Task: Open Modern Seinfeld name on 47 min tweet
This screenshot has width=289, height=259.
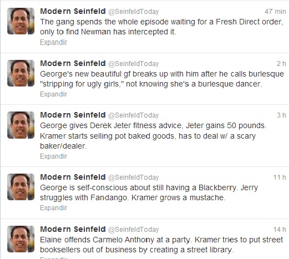Action: pos(73,11)
